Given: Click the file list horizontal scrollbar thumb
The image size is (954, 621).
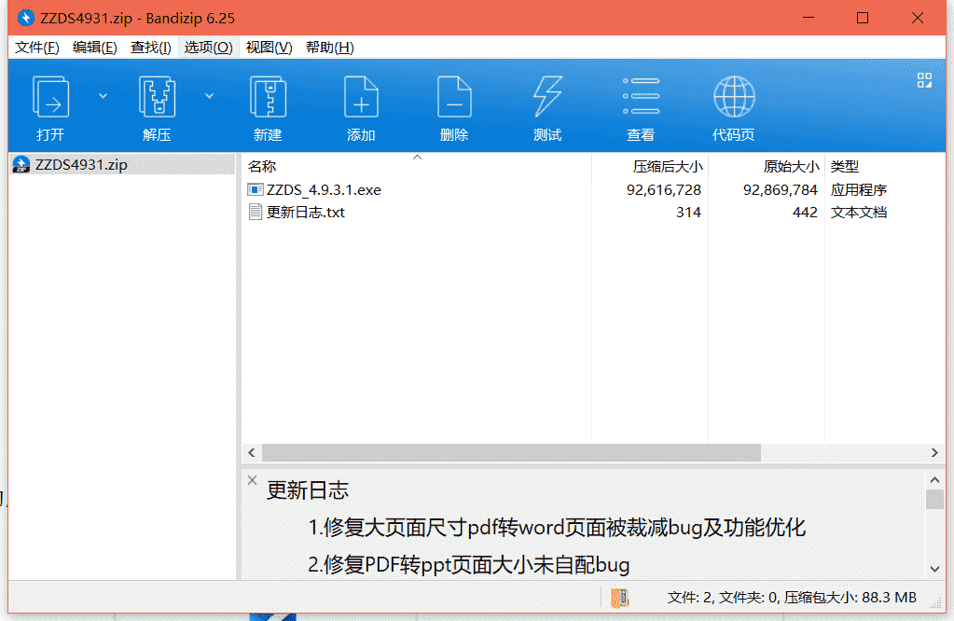Looking at the screenshot, I should pyautogui.click(x=511, y=452).
